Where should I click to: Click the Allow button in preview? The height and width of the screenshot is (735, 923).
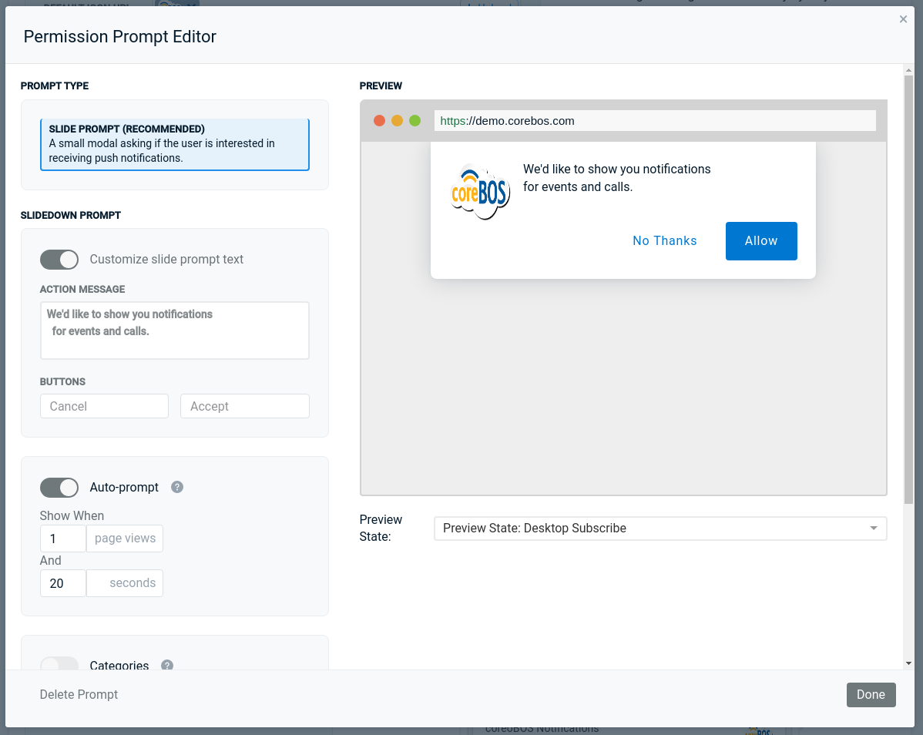click(x=760, y=241)
